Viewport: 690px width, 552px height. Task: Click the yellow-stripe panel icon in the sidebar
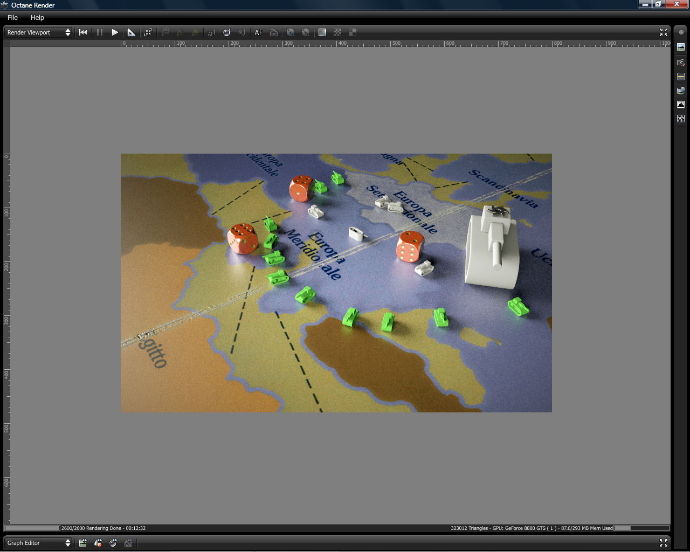(x=681, y=77)
